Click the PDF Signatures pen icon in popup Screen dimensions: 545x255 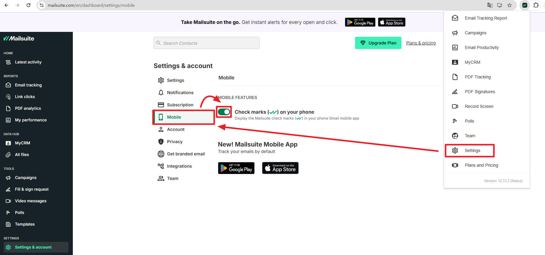455,92
